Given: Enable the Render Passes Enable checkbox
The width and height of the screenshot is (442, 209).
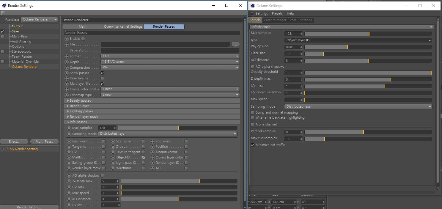Looking at the screenshot, I should (x=83, y=39).
